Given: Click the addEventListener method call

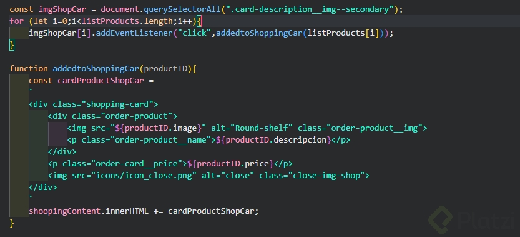Looking at the screenshot, I should (x=135, y=33).
